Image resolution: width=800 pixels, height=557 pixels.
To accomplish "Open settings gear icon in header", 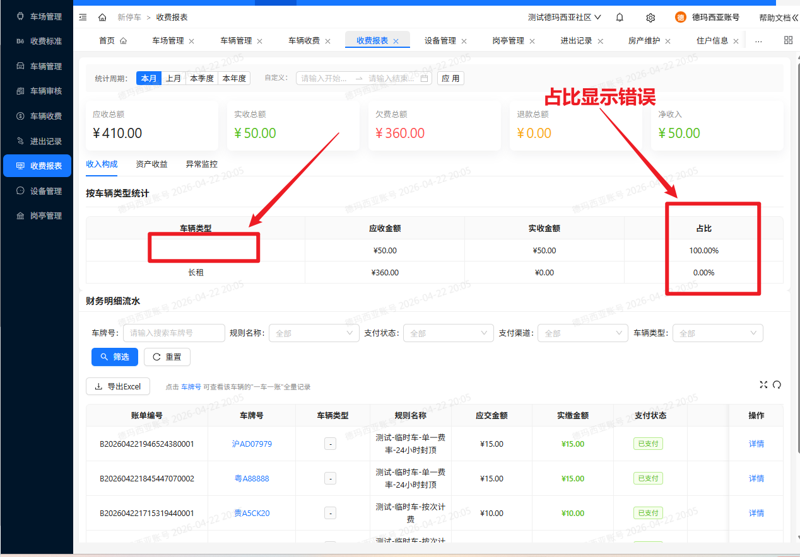I will coord(650,18).
